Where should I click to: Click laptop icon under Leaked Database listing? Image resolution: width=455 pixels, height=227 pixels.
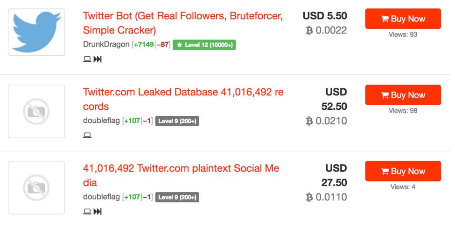[x=87, y=135]
